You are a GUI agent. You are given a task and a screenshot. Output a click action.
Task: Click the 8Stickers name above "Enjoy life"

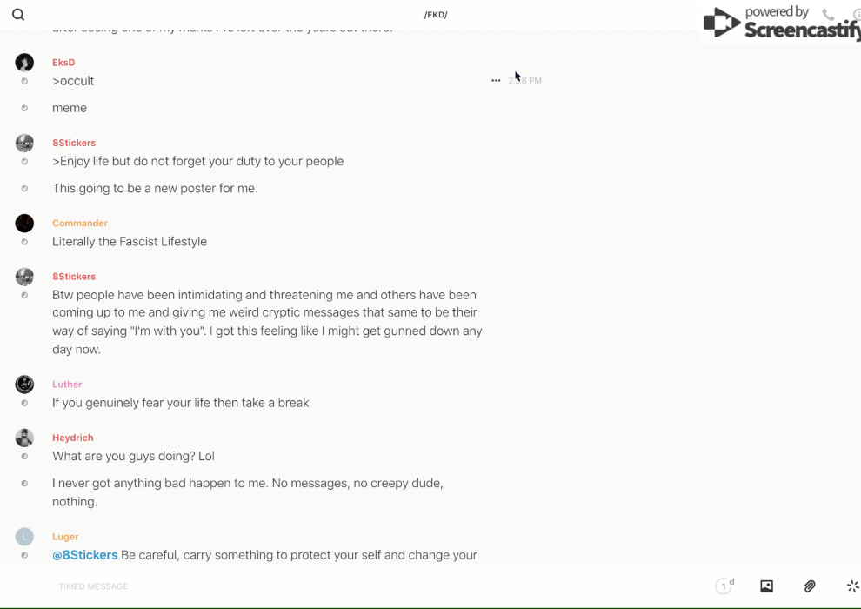(x=74, y=143)
